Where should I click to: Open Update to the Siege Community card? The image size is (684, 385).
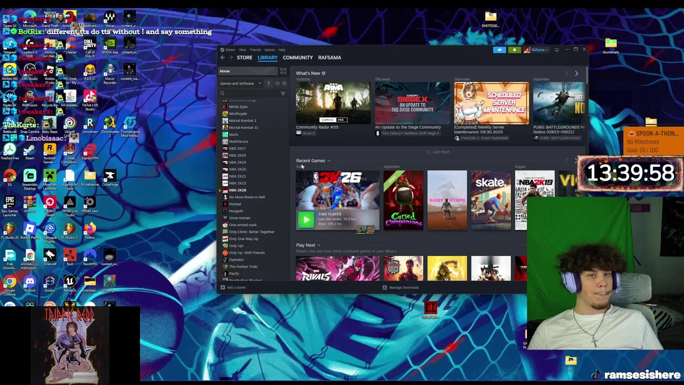point(412,103)
